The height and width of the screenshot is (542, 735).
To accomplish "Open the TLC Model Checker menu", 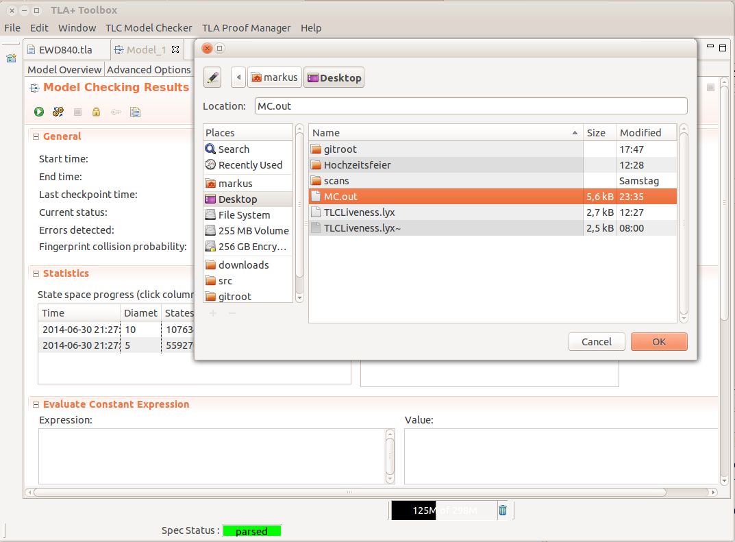I will pyautogui.click(x=149, y=28).
